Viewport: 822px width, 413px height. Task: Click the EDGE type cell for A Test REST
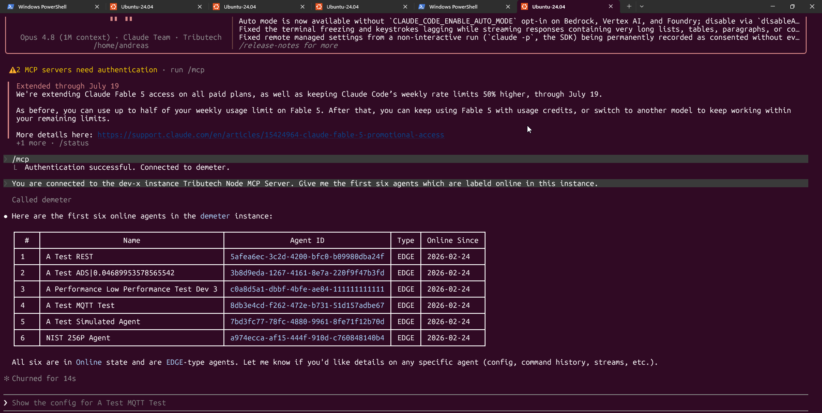click(x=405, y=257)
